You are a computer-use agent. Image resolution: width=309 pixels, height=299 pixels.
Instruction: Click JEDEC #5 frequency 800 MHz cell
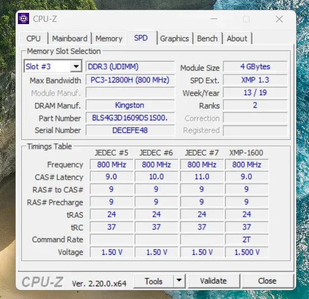click(x=111, y=165)
